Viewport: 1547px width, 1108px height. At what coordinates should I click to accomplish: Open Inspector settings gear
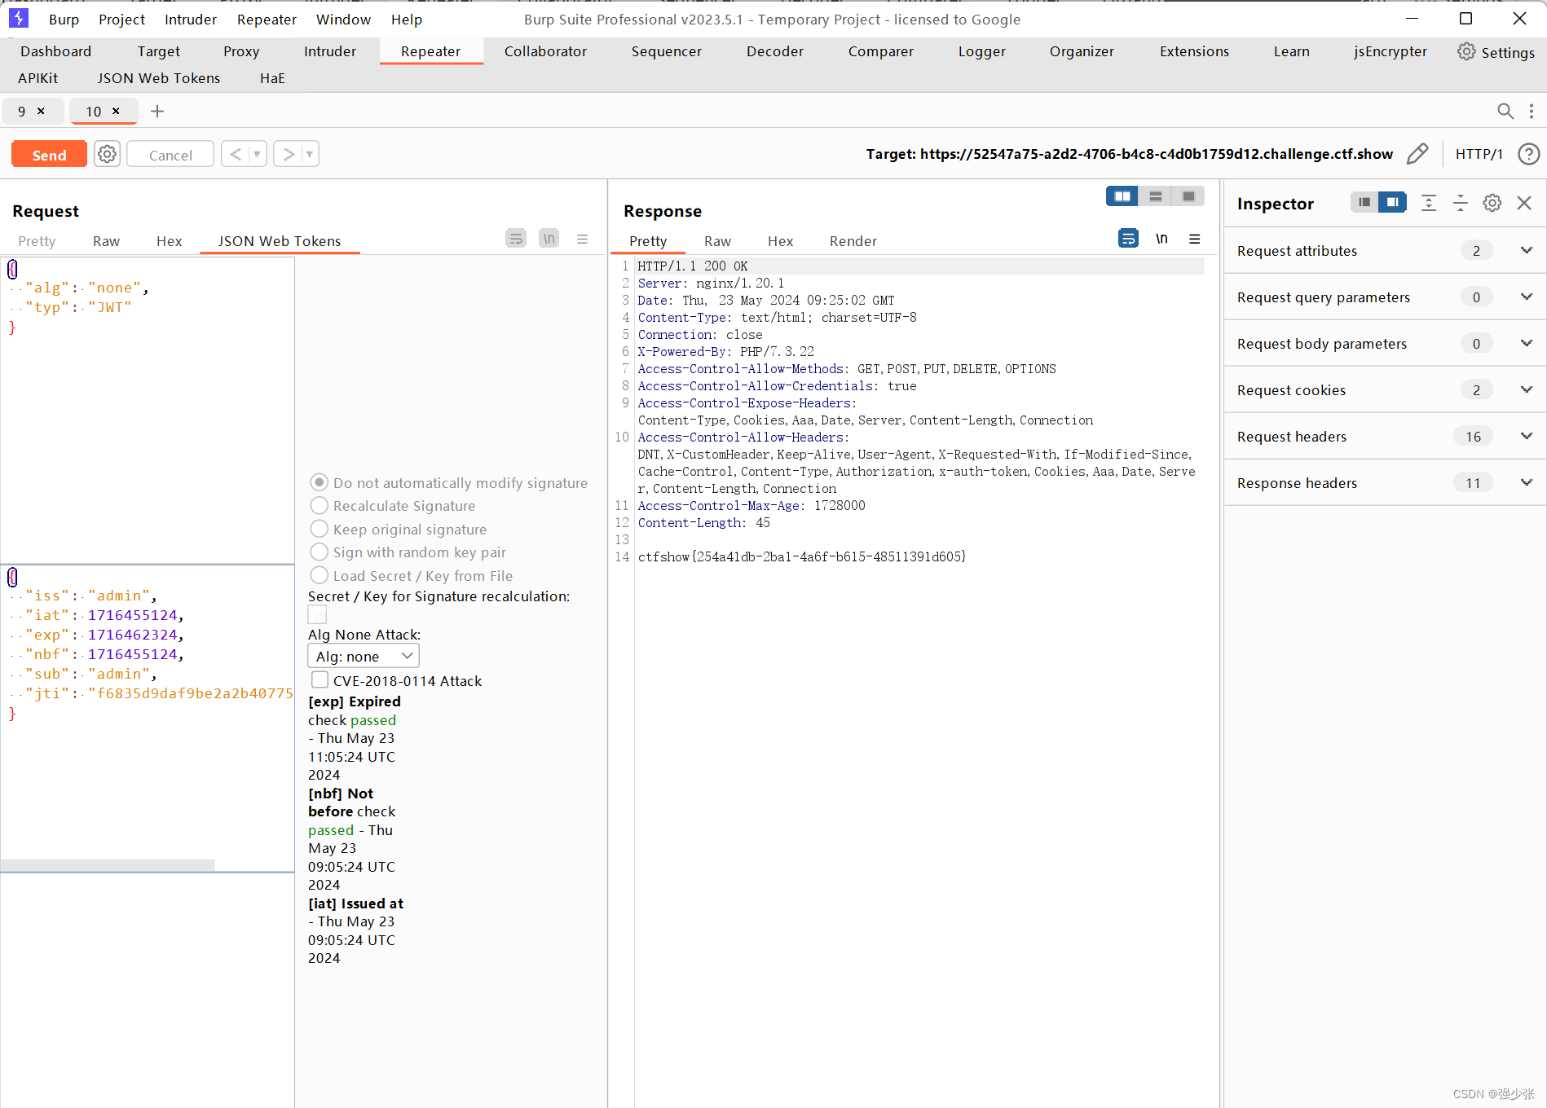1492,203
